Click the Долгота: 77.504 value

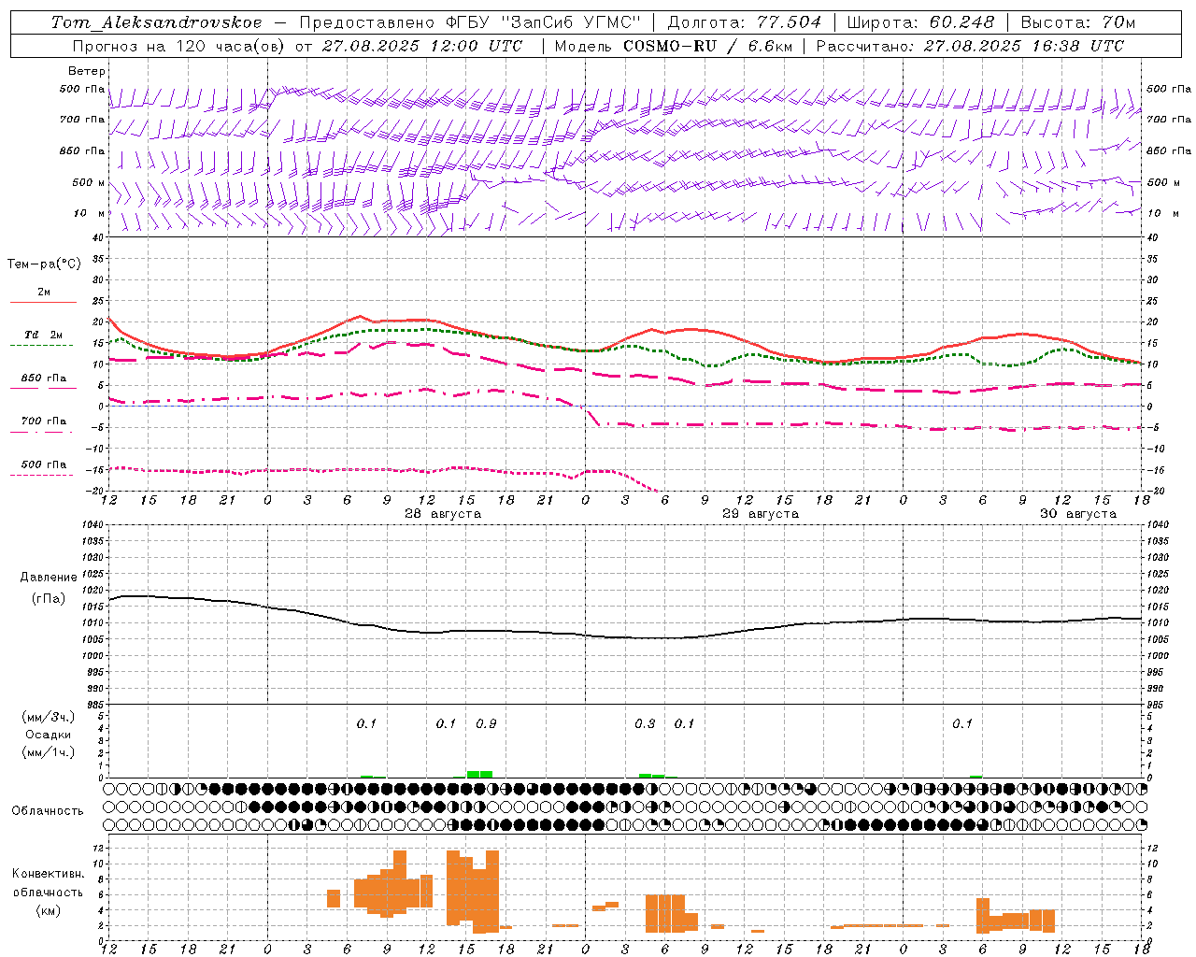pyautogui.click(x=745, y=22)
